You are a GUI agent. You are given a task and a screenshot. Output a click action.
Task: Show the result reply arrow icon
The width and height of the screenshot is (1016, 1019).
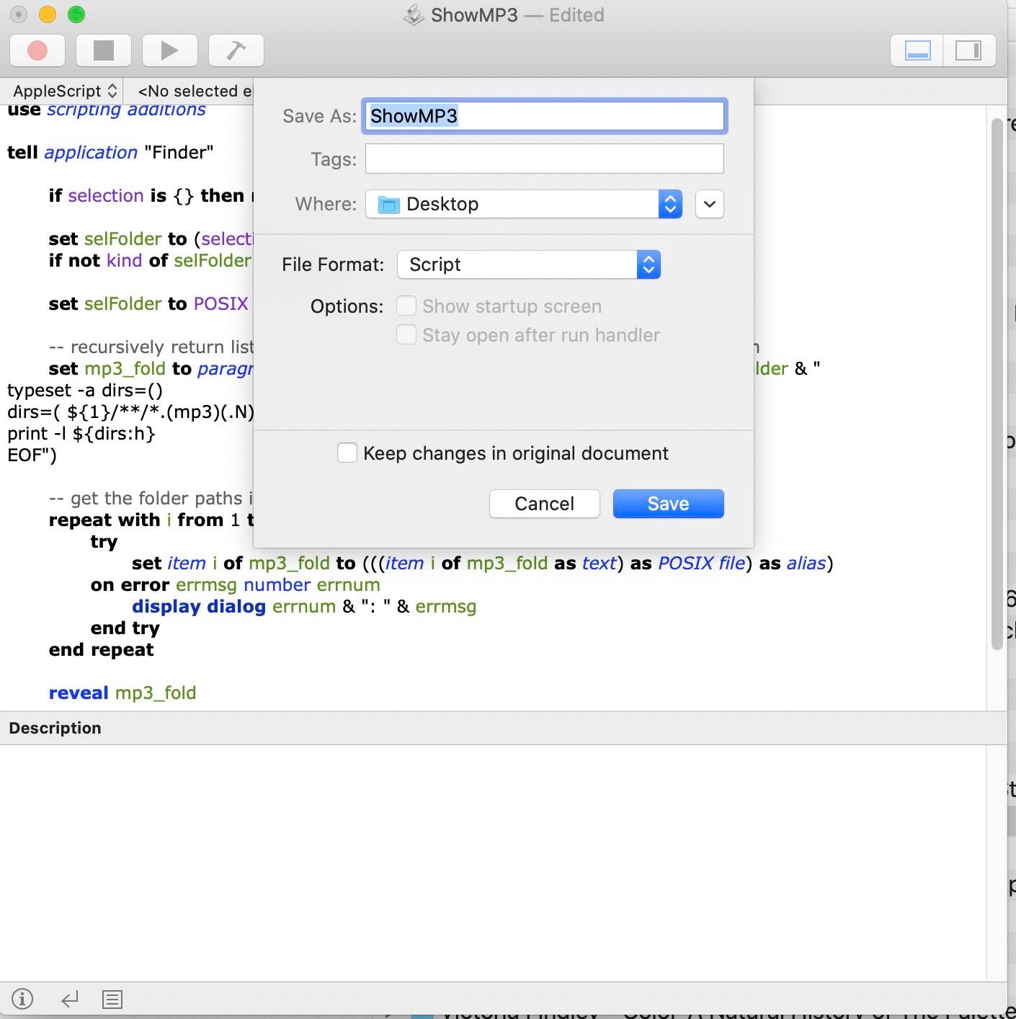click(70, 1000)
